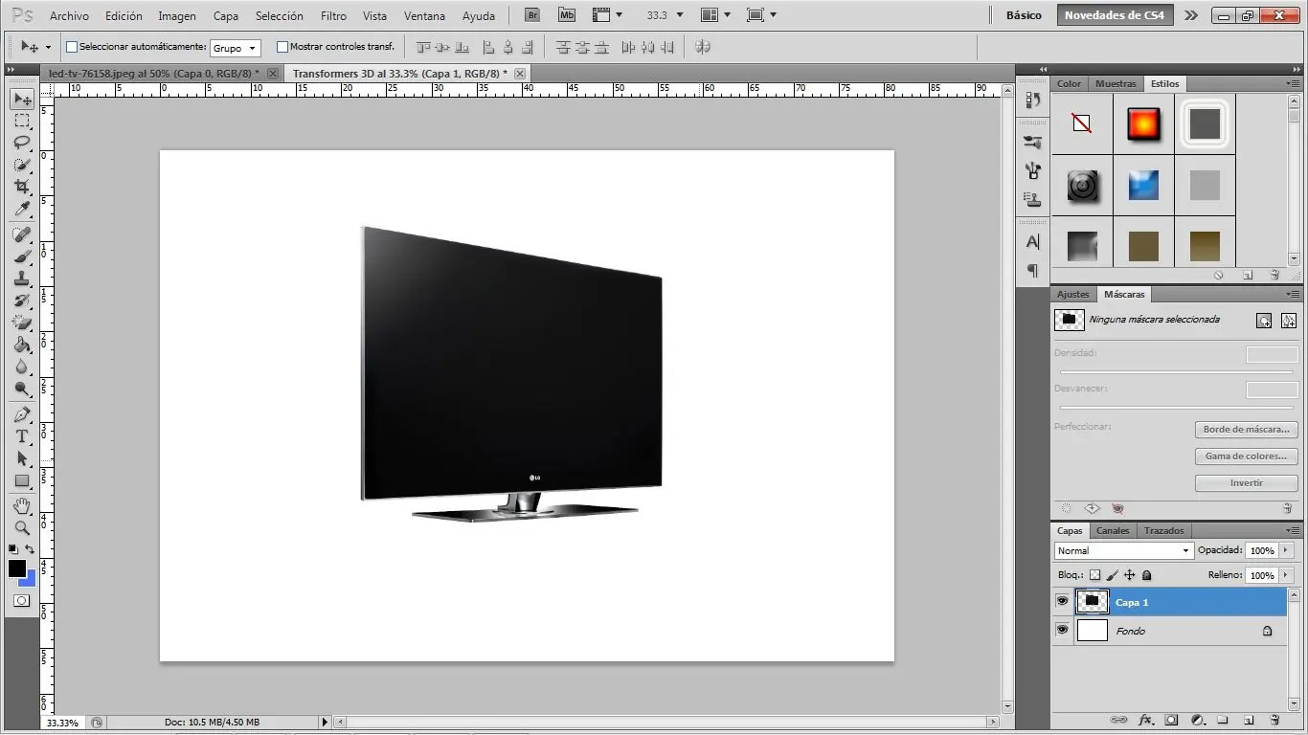Click the Novedades de CS4 button
Screen dimensions: 1308x735
click(1115, 15)
